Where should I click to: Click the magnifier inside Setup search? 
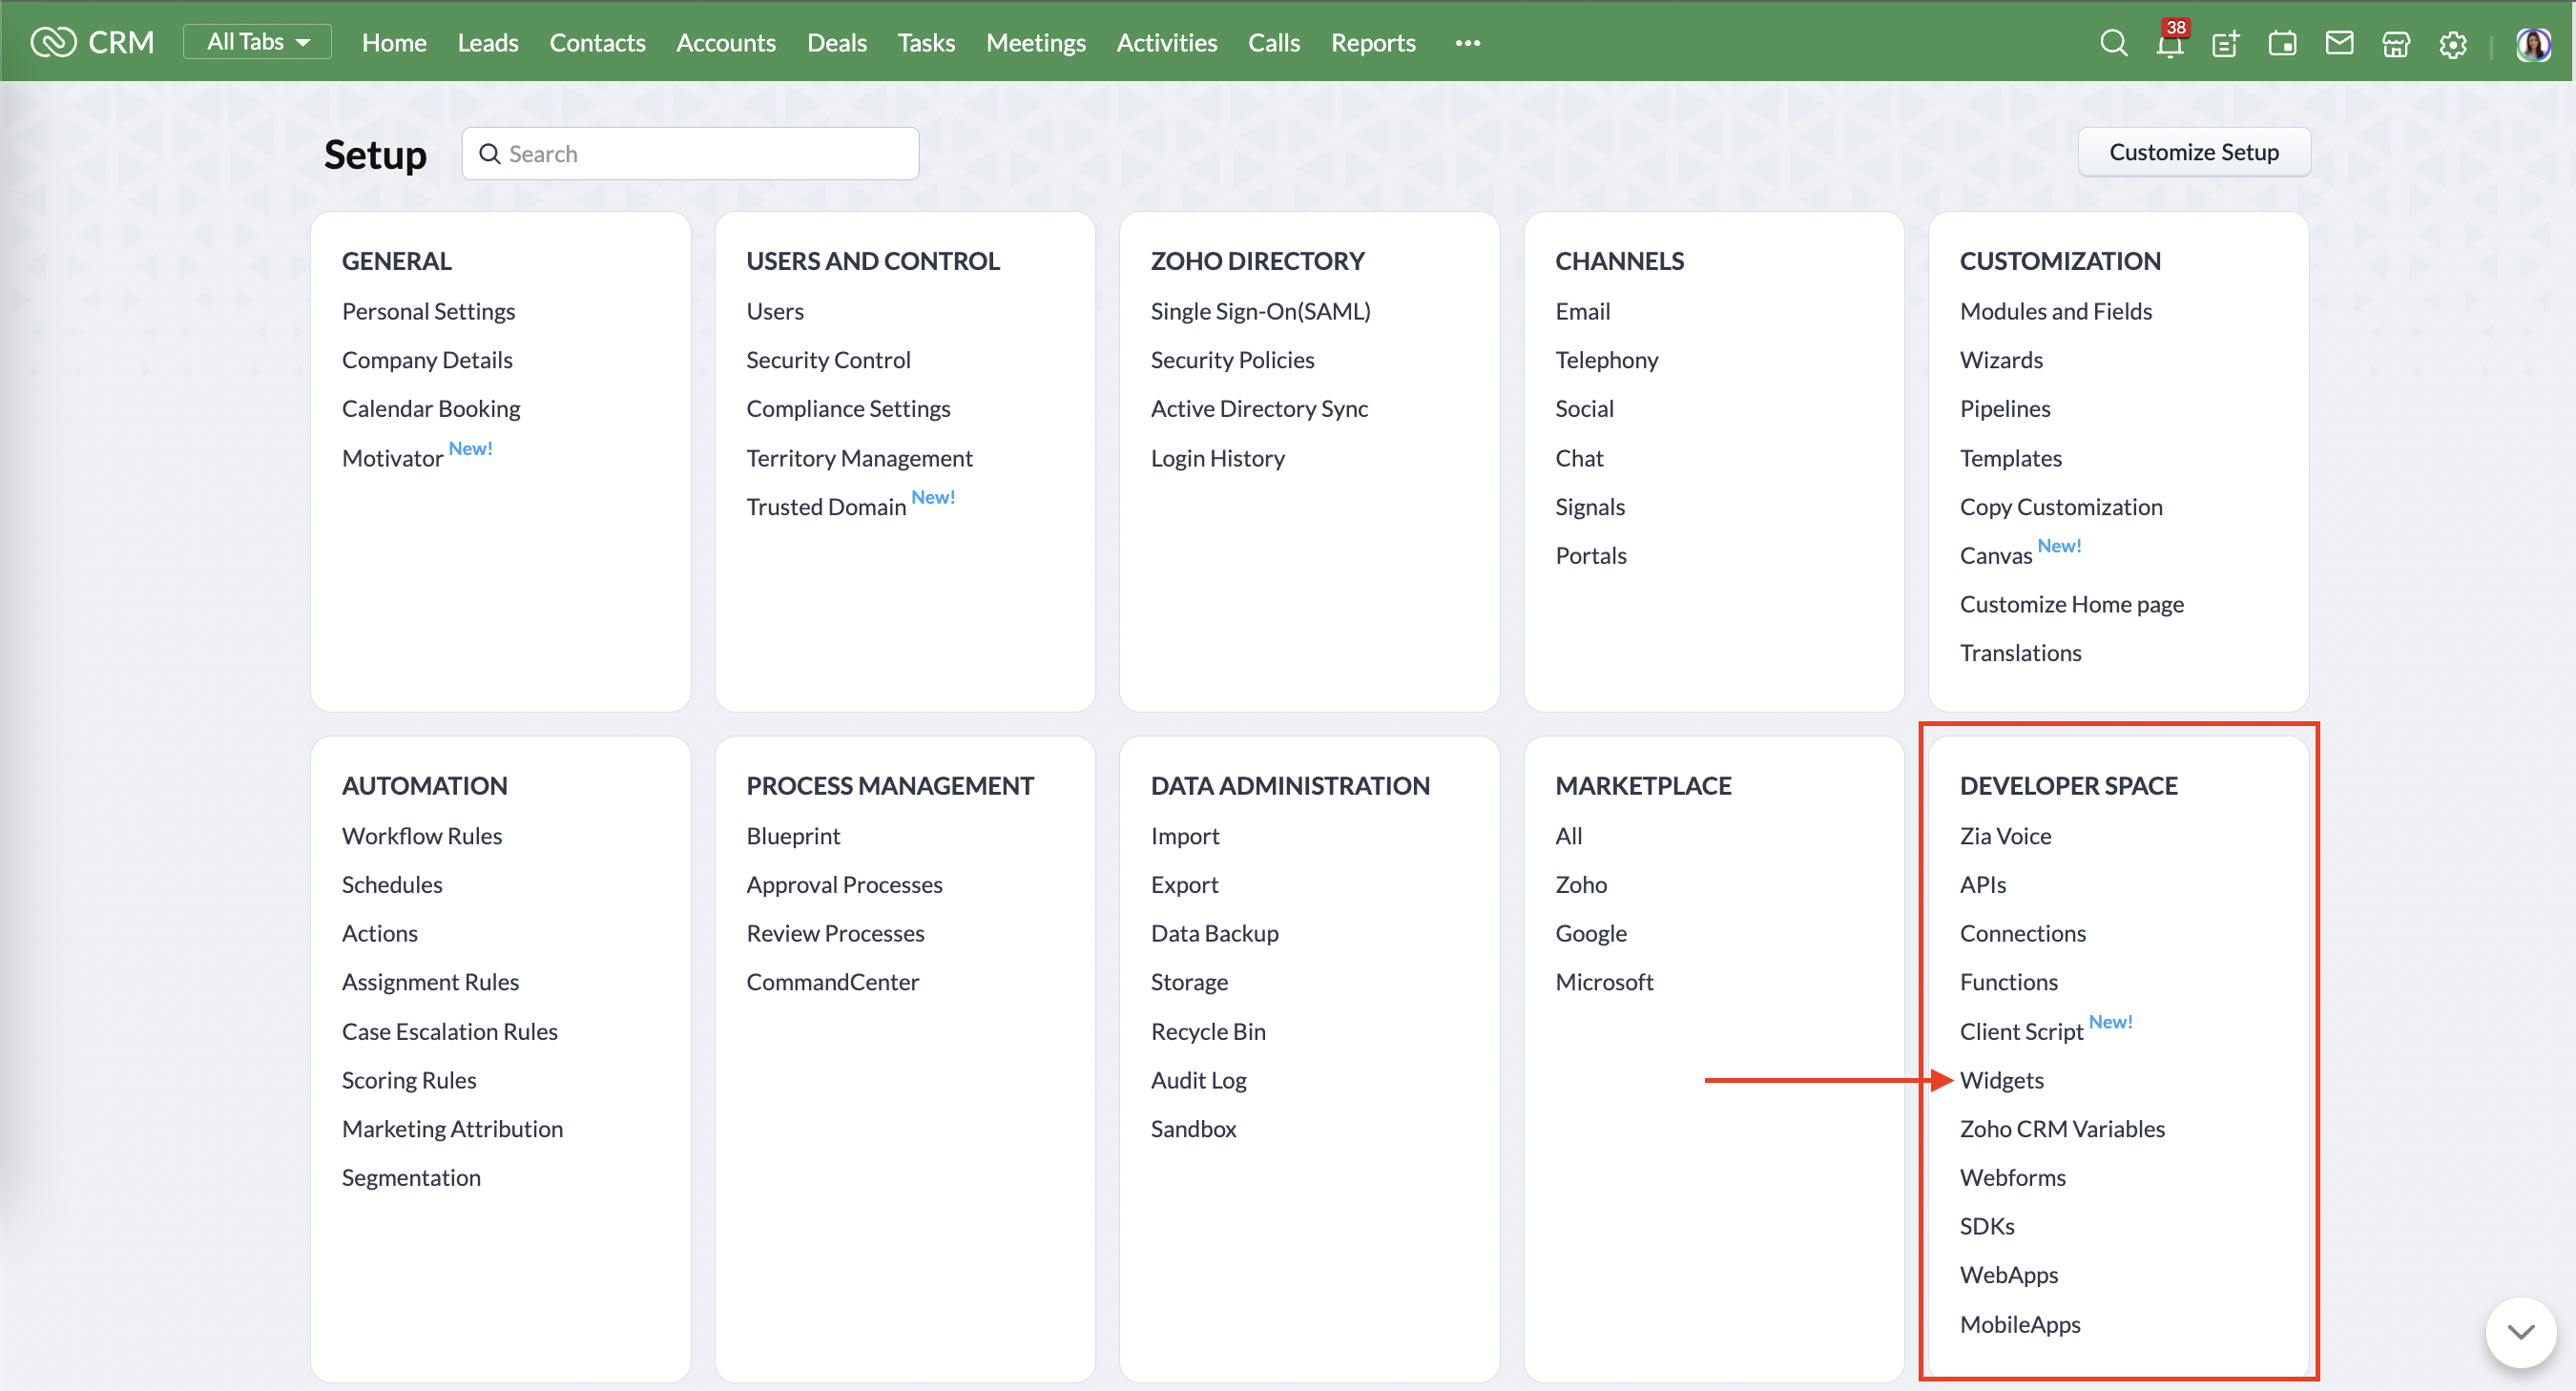click(489, 154)
